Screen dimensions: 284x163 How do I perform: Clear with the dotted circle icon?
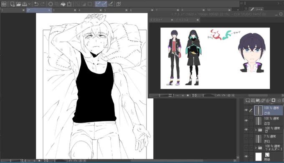point(51,4)
